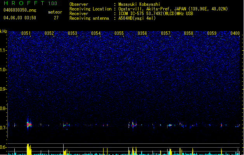Click the 0351 time axis marker

[26, 33]
